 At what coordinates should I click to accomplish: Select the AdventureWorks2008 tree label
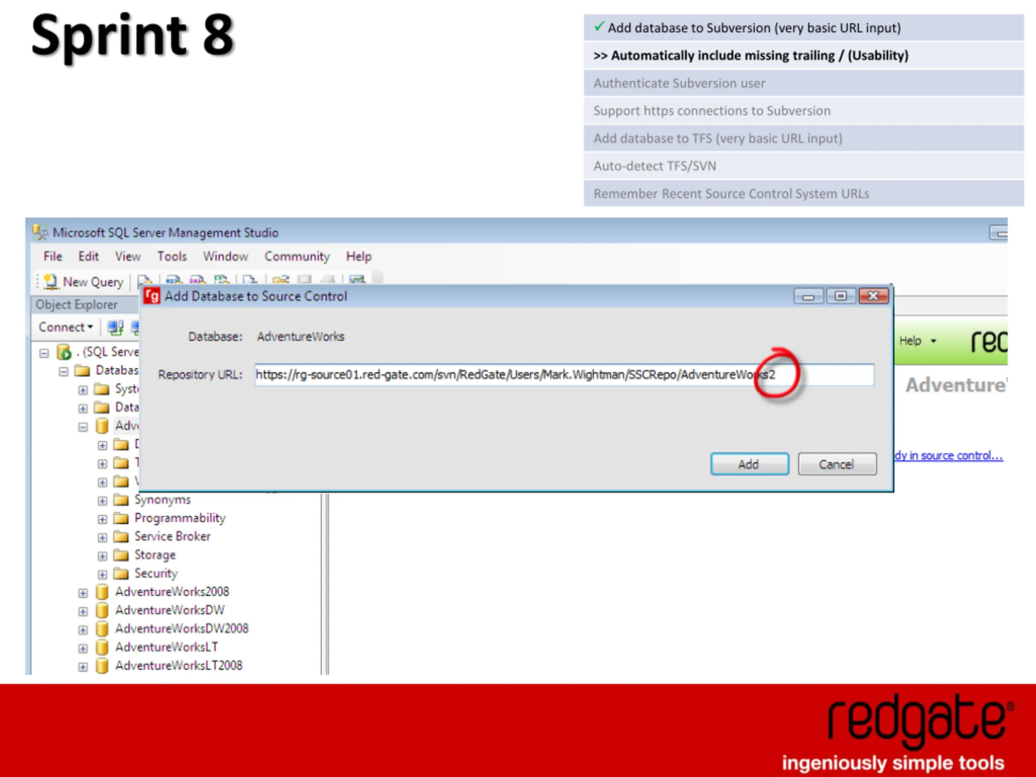172,592
